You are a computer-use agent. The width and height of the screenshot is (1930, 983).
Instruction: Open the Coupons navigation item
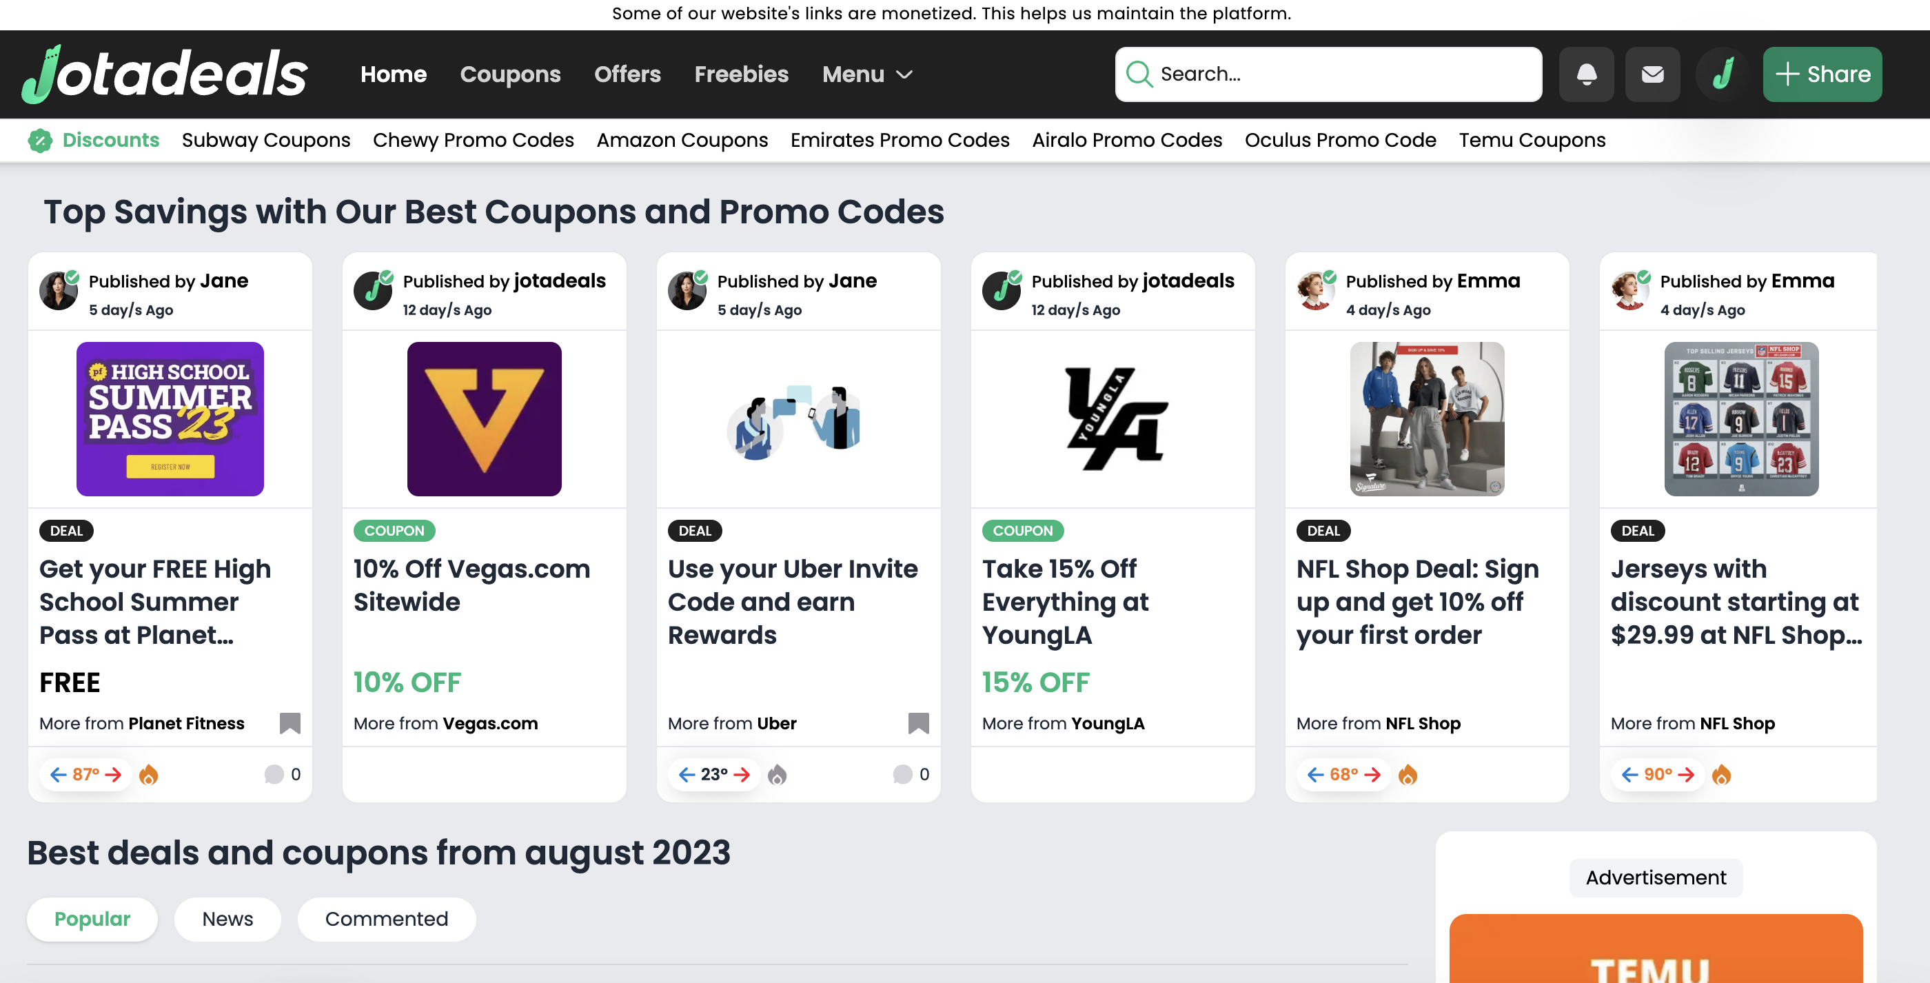click(510, 74)
